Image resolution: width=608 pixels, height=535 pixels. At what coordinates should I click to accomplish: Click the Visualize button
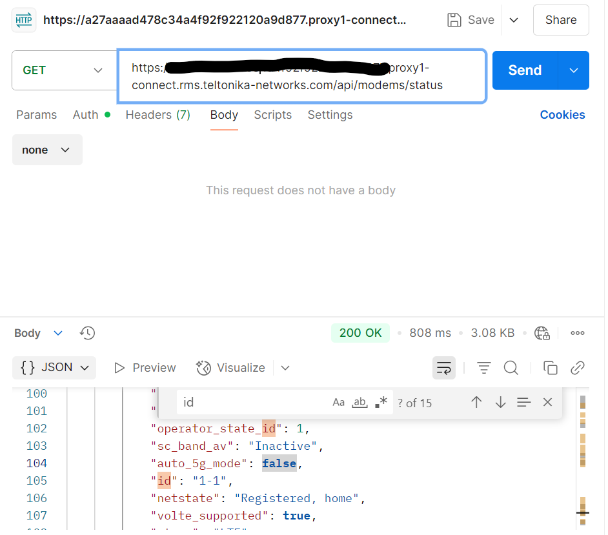[230, 367]
